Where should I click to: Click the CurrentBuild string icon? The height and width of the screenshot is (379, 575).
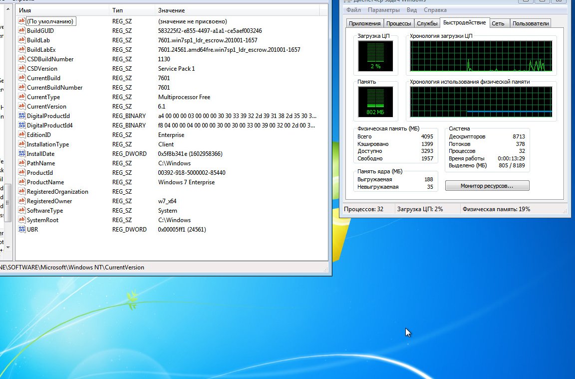coord(21,78)
